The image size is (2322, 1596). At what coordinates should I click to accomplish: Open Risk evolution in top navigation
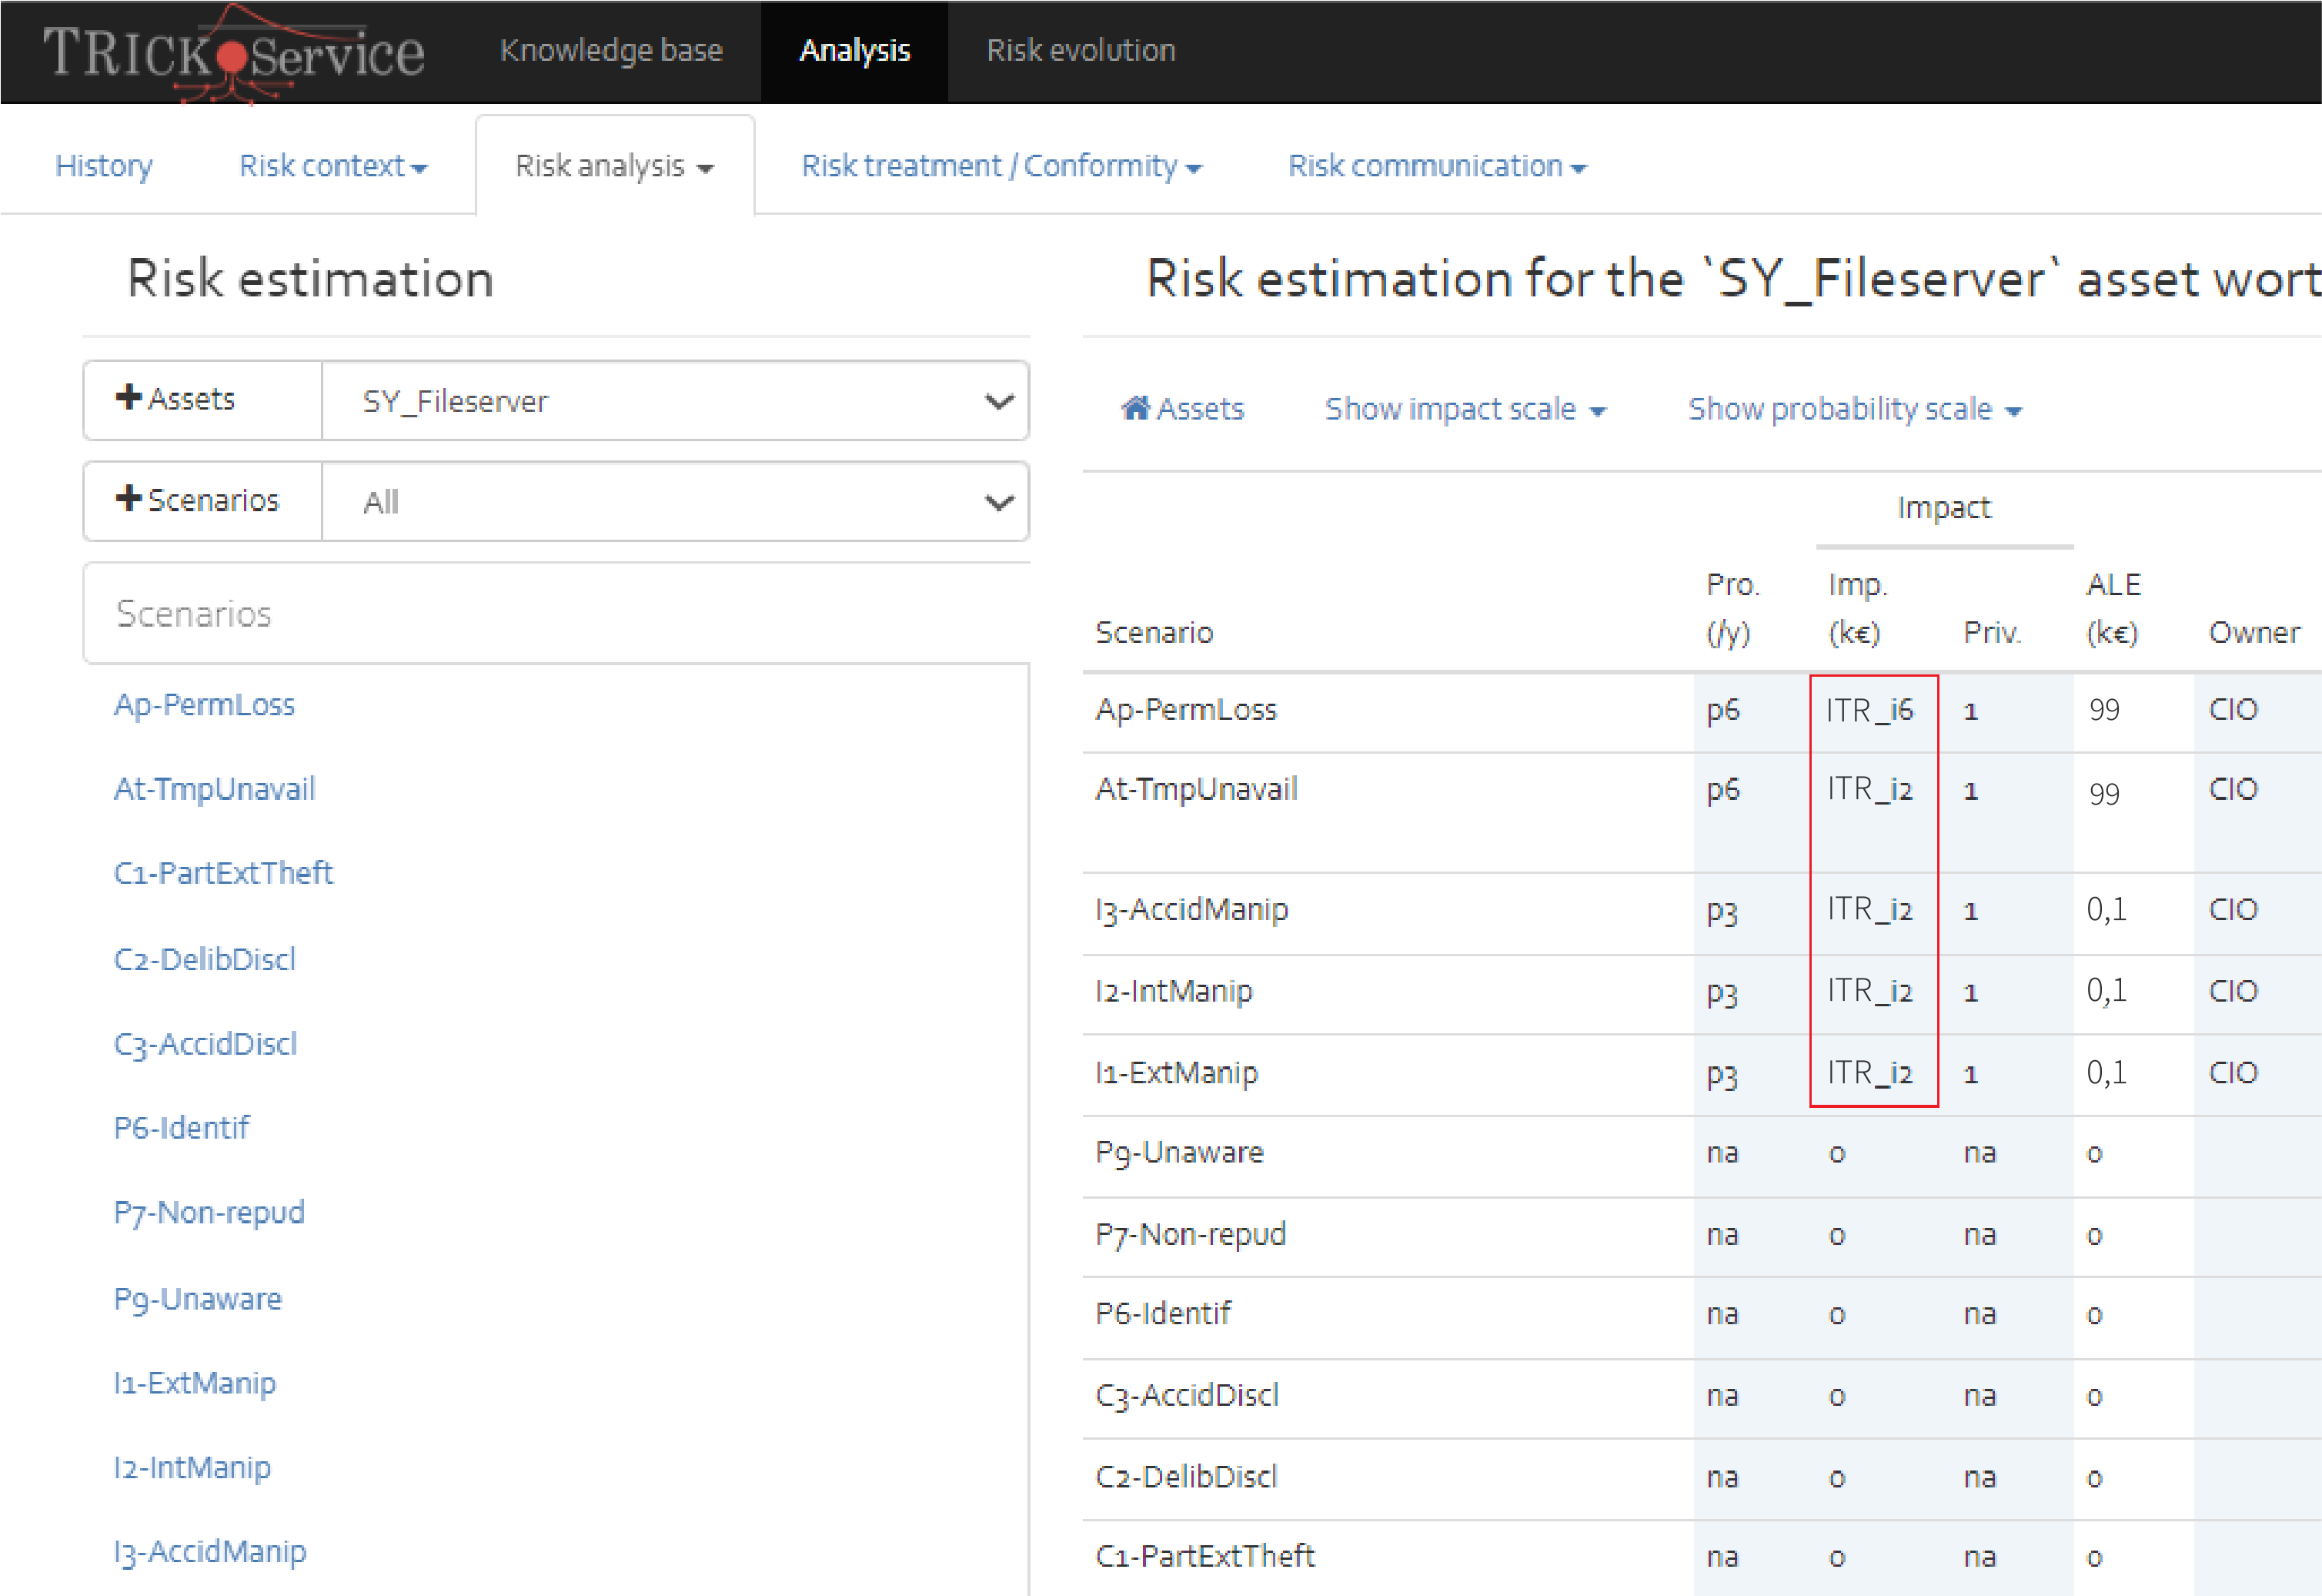click(x=1081, y=50)
